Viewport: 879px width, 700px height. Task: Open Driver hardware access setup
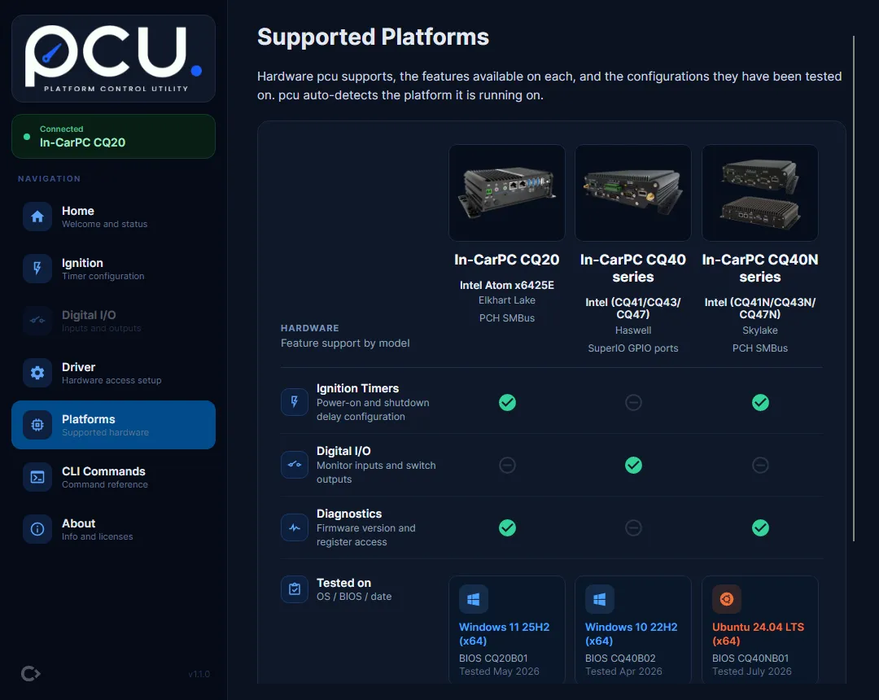[113, 374]
